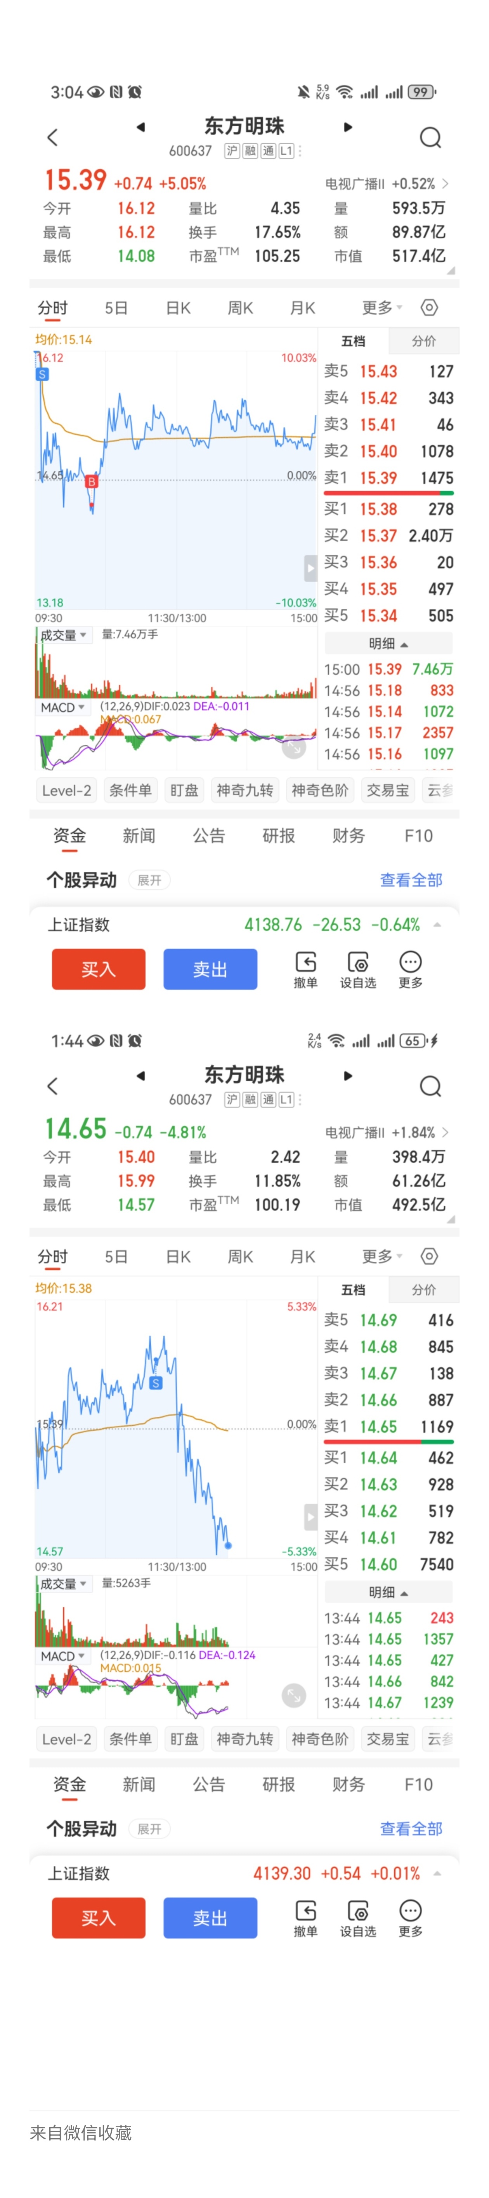Image resolution: width=489 pixels, height=2198 pixels.
Task: Go to next stock in 3:04 screenshot
Action: tap(348, 127)
